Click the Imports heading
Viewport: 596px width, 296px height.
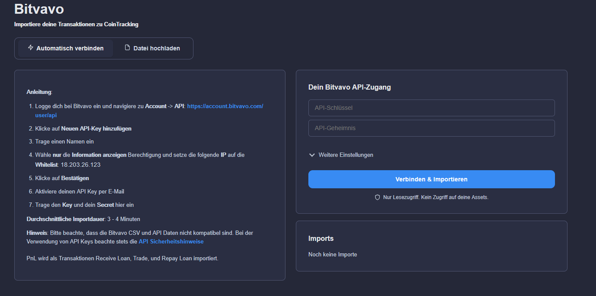tap(321, 238)
